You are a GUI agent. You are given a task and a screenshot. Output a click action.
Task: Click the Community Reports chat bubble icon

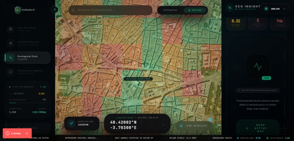point(11,72)
